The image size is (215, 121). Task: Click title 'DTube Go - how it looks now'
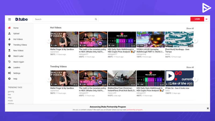(177, 88)
